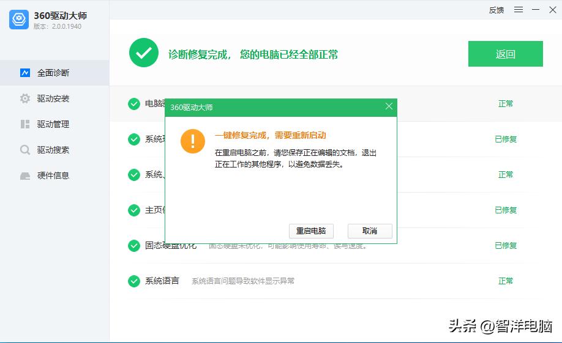
Task: Click the 驱动安装 gear icon
Action: (25, 98)
